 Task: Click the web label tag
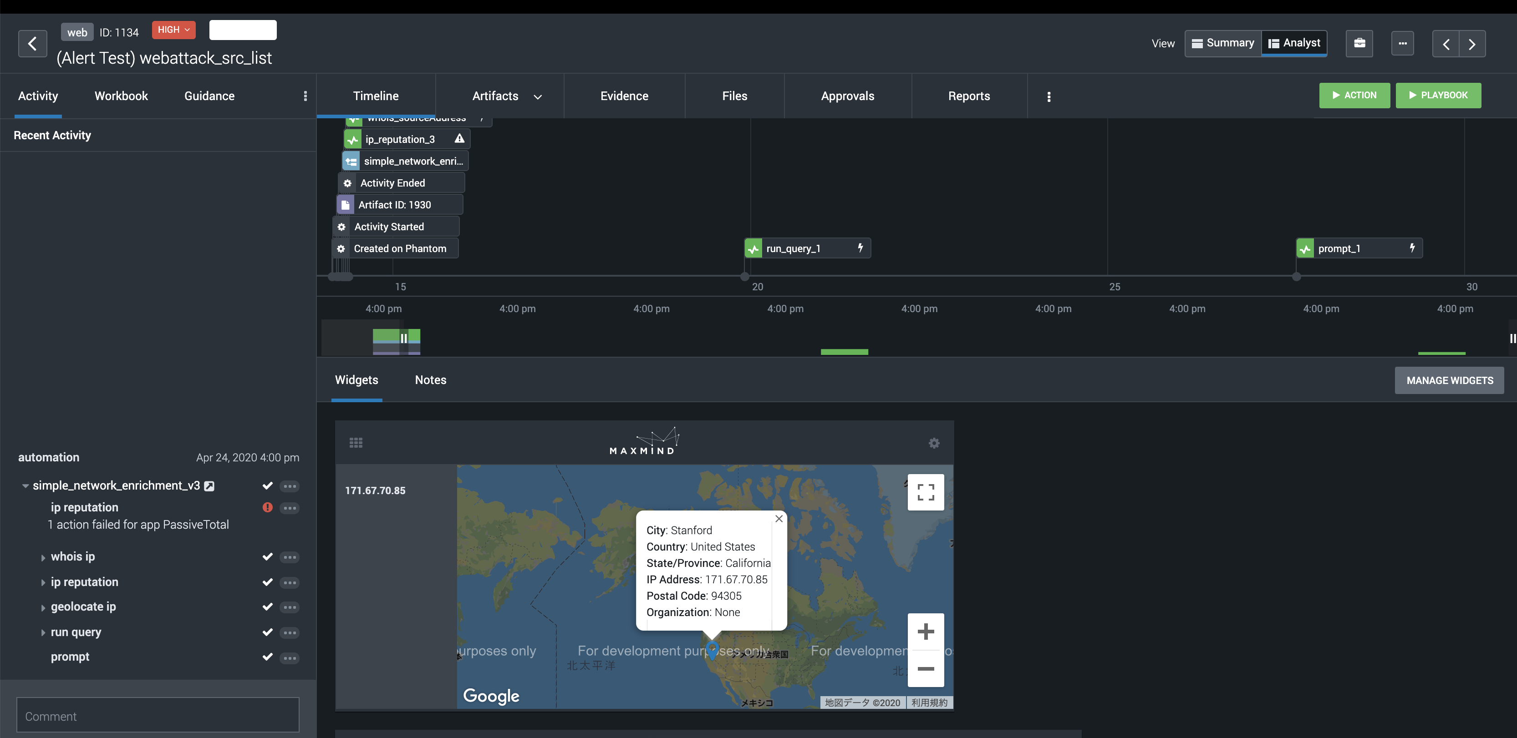[x=77, y=32]
